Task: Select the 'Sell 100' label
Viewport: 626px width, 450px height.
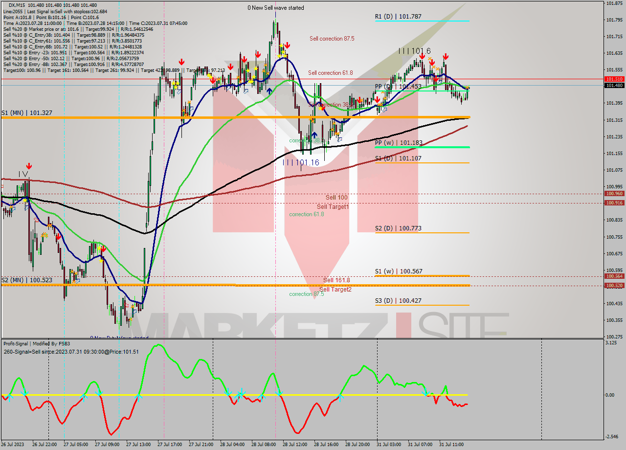Action: (336, 198)
